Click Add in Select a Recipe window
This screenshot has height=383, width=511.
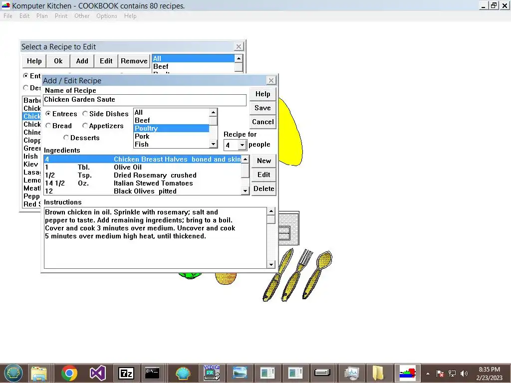tap(82, 61)
